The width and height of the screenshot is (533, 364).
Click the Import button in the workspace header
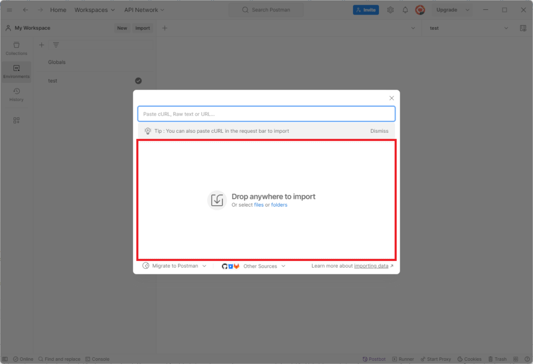coord(143,28)
